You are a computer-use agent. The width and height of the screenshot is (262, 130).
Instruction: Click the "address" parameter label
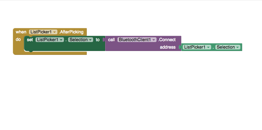pyautogui.click(x=168, y=47)
